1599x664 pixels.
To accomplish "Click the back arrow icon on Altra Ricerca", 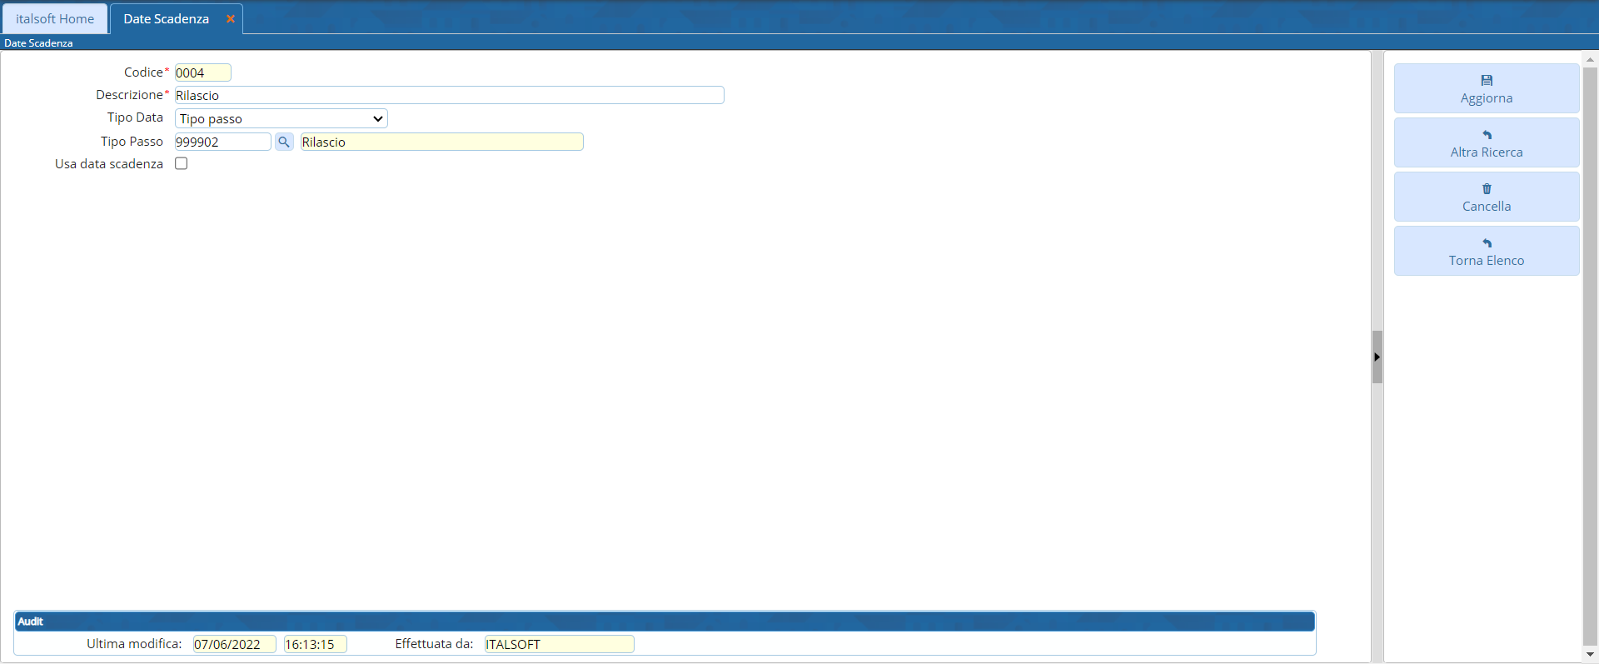I will coord(1487,135).
